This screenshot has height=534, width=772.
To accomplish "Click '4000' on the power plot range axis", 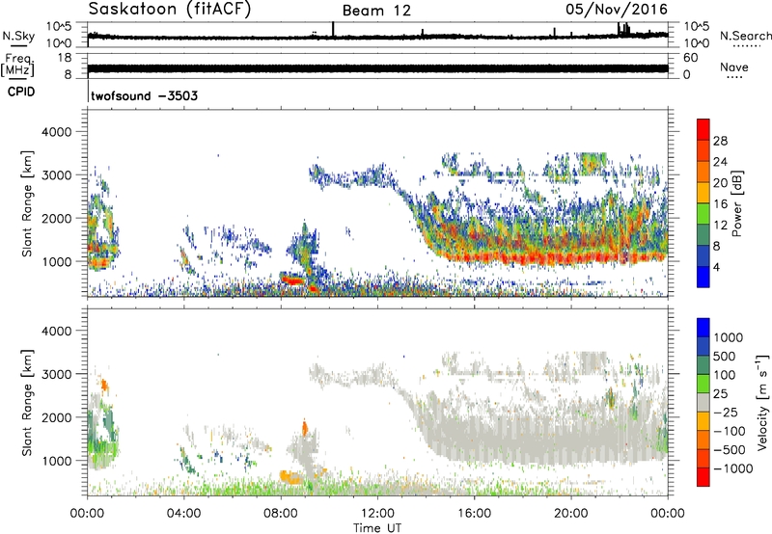I will click(x=57, y=132).
